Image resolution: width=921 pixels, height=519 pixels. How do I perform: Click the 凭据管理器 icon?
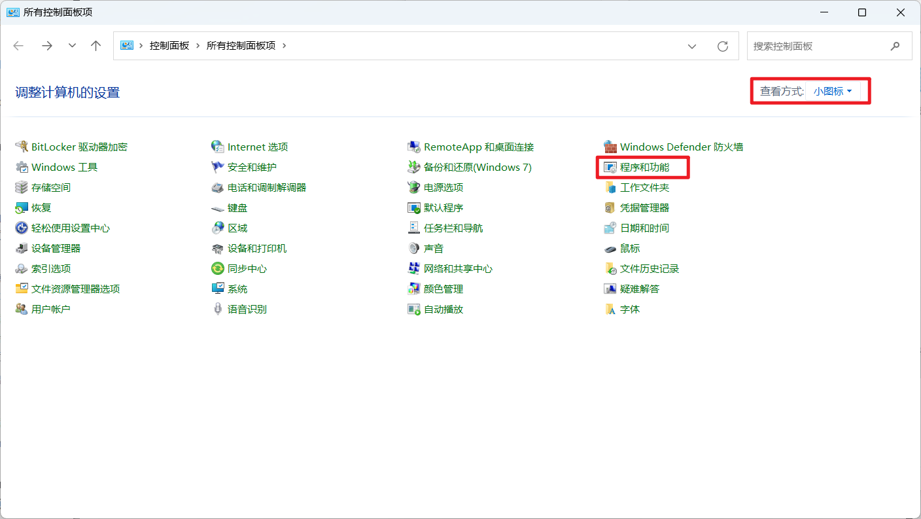pyautogui.click(x=610, y=207)
